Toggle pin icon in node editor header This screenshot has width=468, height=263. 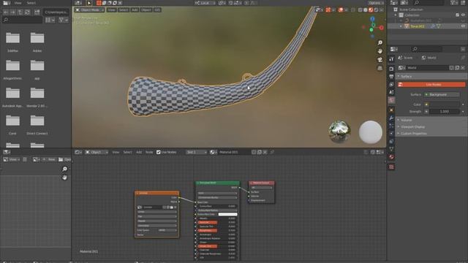point(272,152)
